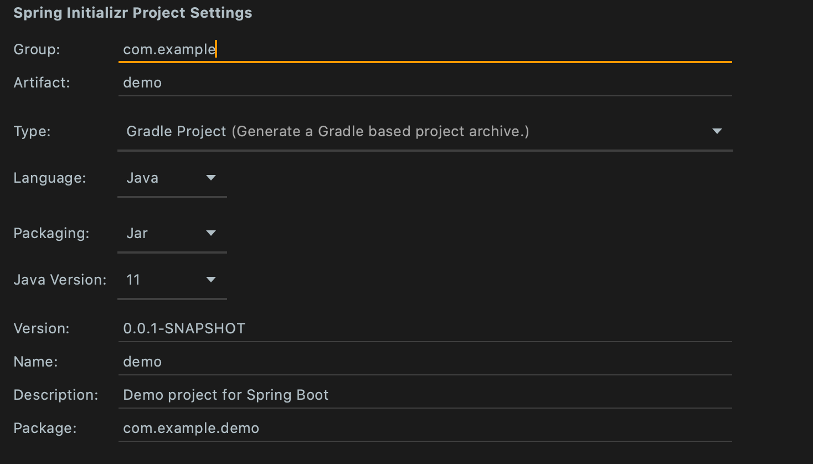Focus the Version field with 0.0.1-SNAPSHOT

click(424, 328)
